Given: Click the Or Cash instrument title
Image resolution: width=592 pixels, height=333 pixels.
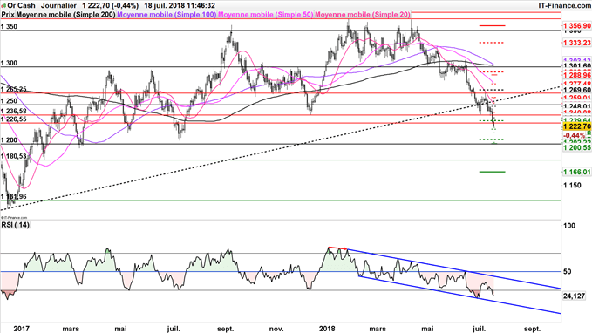Looking at the screenshot, I should point(21,5).
